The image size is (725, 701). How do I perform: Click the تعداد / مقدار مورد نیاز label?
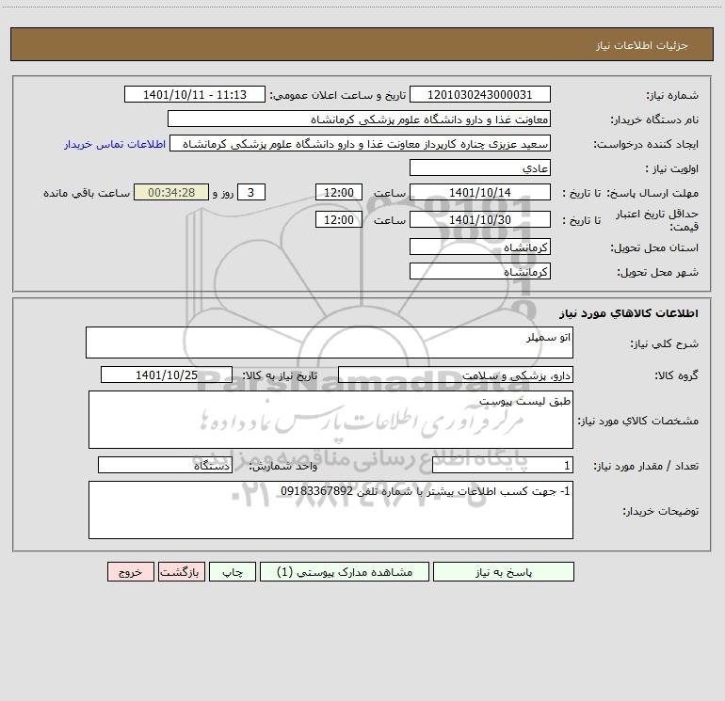[646, 466]
